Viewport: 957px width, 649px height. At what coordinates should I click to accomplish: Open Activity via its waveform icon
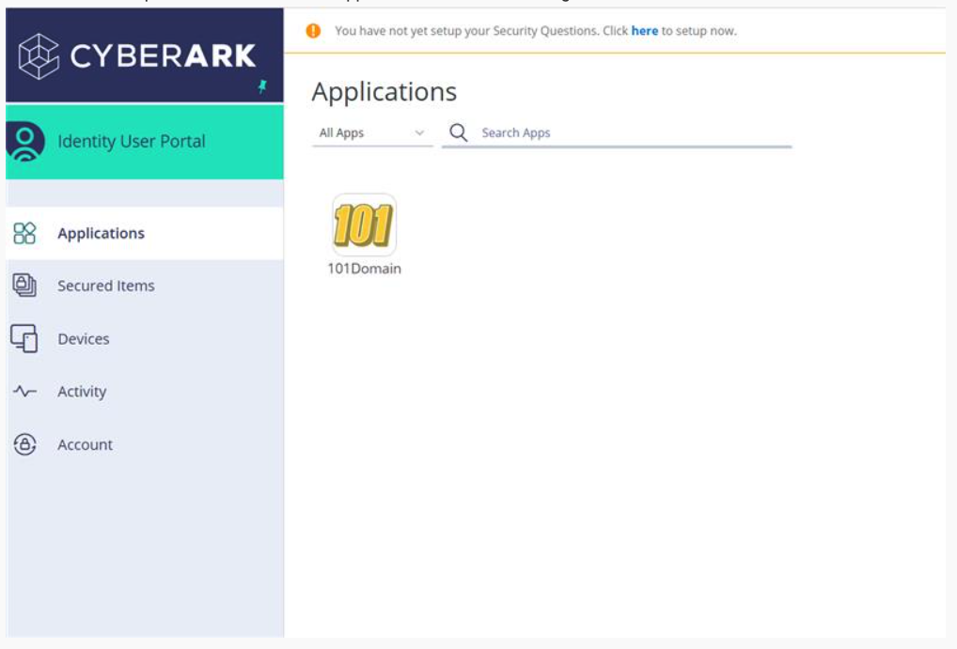[x=26, y=391]
